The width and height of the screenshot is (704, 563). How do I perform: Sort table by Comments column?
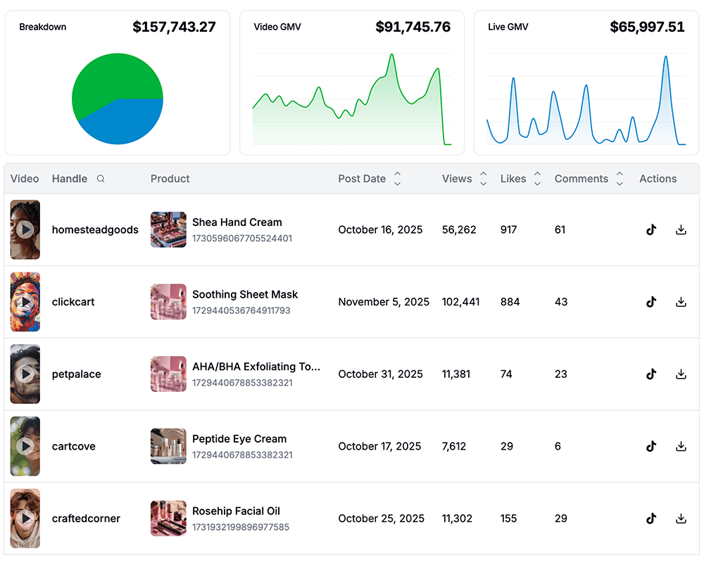620,179
